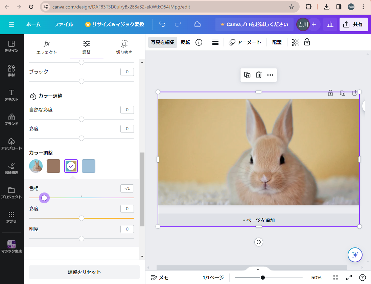This screenshot has width=371, height=284.
Task: Click the lock icon in toolbar
Action: pos(307,42)
